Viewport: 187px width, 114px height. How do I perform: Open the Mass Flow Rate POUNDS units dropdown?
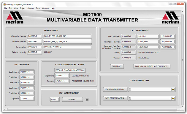pyautogui.click(x=148, y=36)
